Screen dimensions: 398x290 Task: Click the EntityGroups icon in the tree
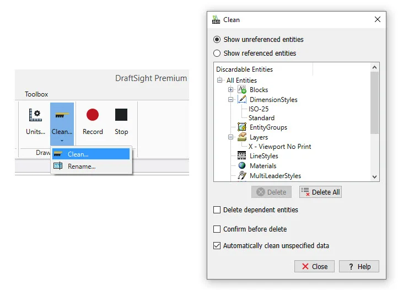coord(242,127)
